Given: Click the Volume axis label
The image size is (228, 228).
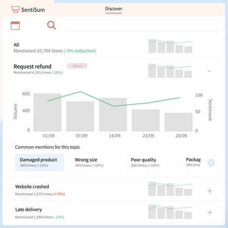Looking at the screenshot, I should point(15,111).
